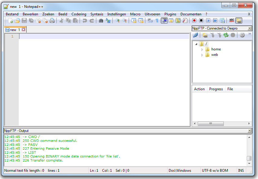258x179 pixels.
Task: Create a new document with the New icon
Action: [x=10, y=21]
